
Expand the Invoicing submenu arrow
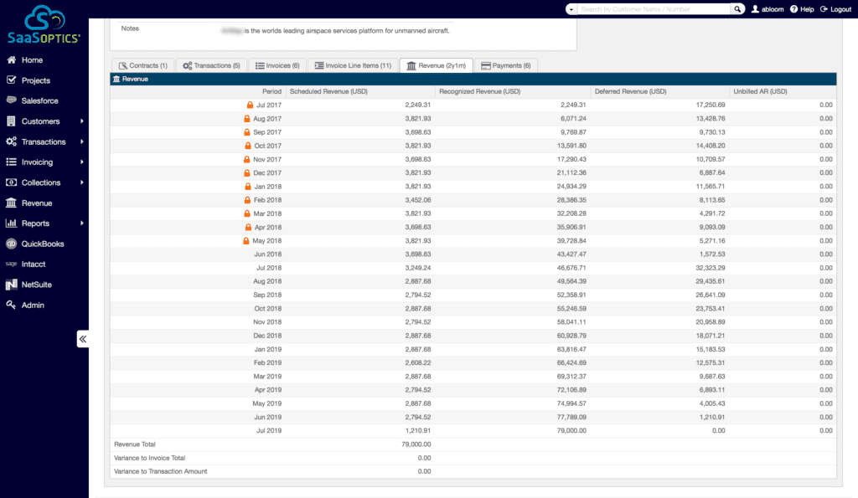pyautogui.click(x=81, y=162)
